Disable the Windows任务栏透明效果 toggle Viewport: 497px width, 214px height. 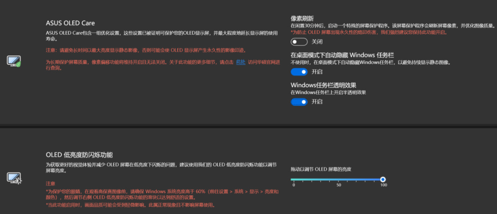299,102
